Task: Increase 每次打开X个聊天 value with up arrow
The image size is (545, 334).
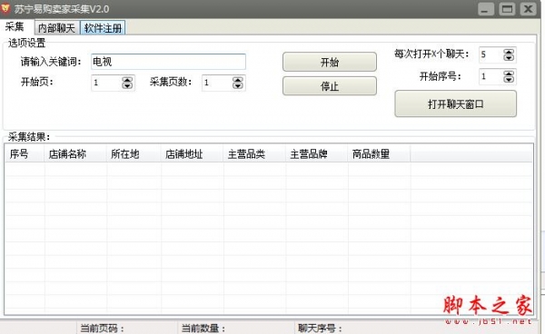Action: coord(509,52)
